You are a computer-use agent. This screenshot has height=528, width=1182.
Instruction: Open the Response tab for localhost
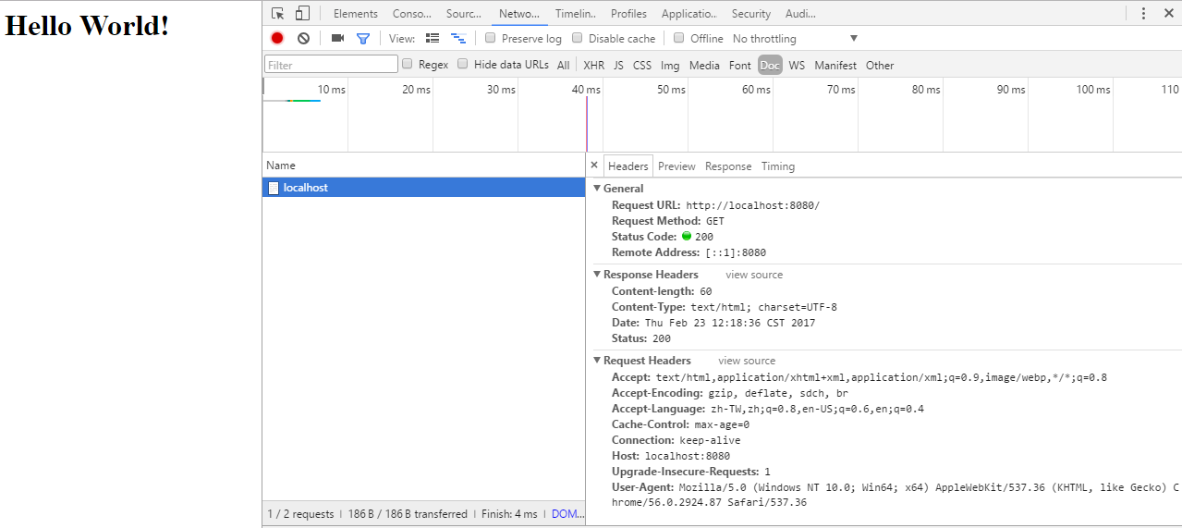pos(728,166)
